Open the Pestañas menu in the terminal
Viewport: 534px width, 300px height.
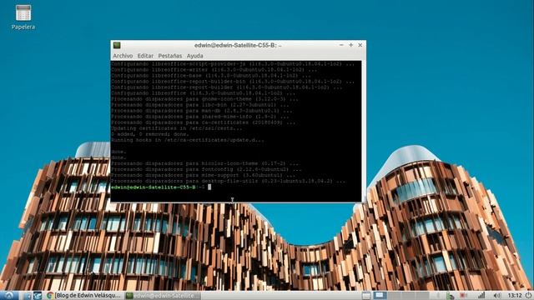pos(170,56)
